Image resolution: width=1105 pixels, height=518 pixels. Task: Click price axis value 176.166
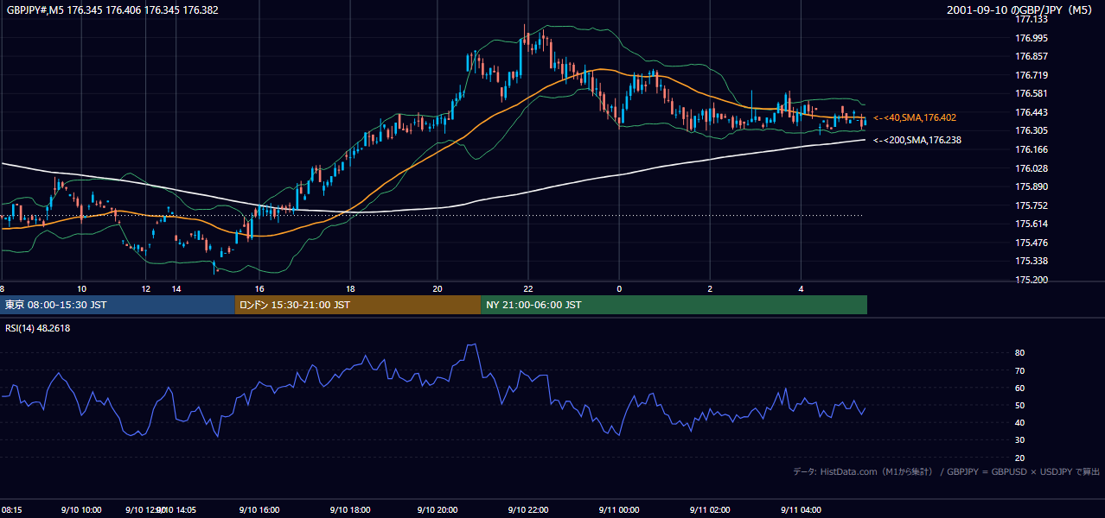[x=1032, y=149]
